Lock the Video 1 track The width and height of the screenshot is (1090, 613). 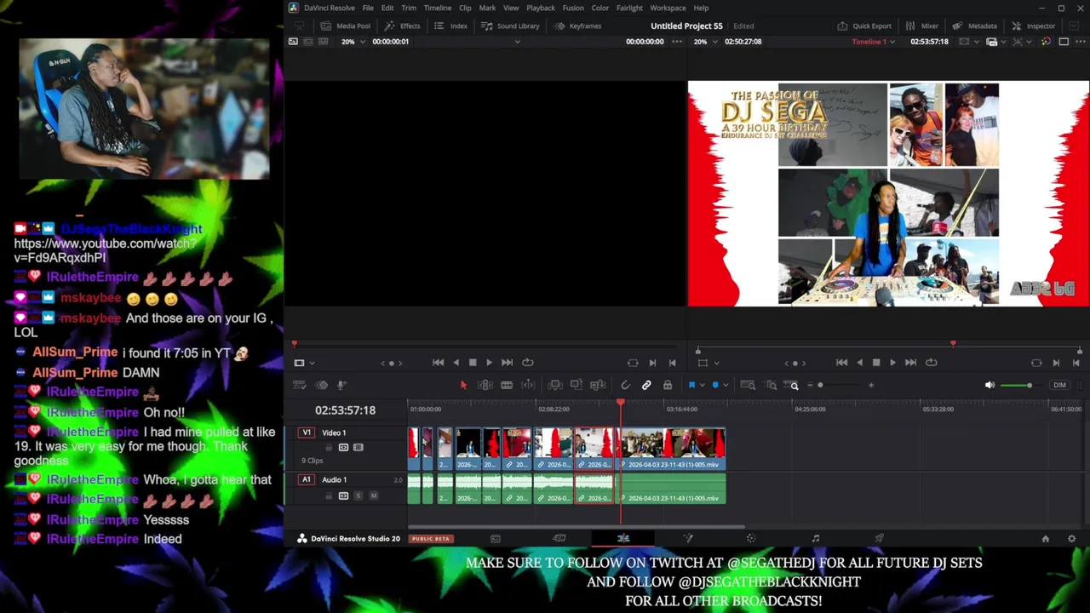[329, 448]
